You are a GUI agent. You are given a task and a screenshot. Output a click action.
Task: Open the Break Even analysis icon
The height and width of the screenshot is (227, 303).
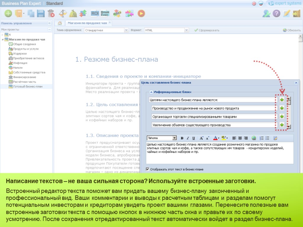pyautogui.click(x=105, y=13)
